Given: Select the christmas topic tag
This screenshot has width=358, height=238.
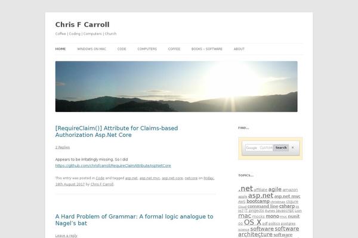Looking at the screenshot, I should pyautogui.click(x=277, y=202).
